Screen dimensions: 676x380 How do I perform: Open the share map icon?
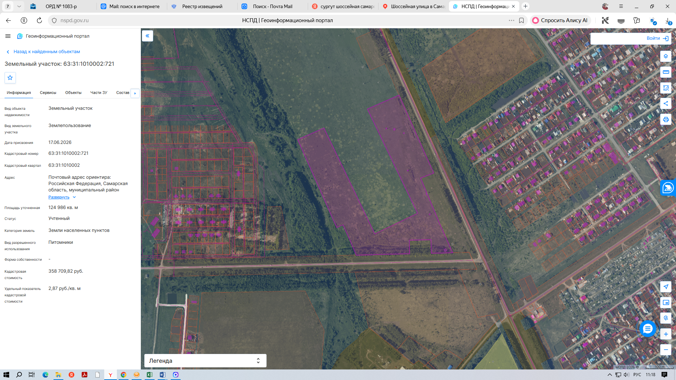[x=665, y=103]
